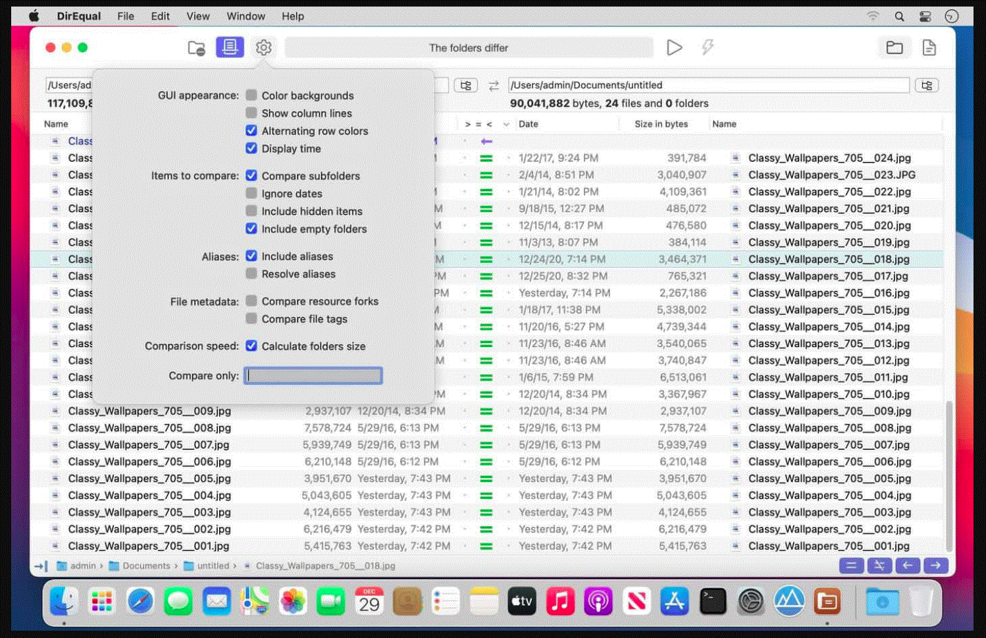
Task: Browse for the left folder path
Action: (465, 86)
